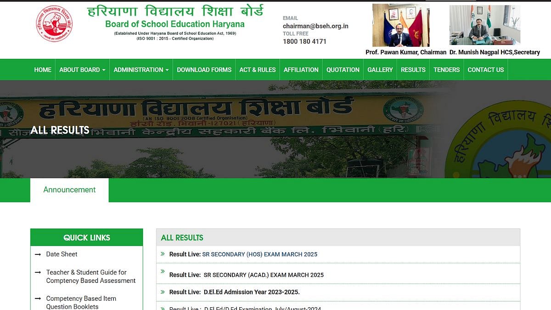
Task: Click chevron icon beside D.El.Ed Admission result
Action: tap(163, 292)
